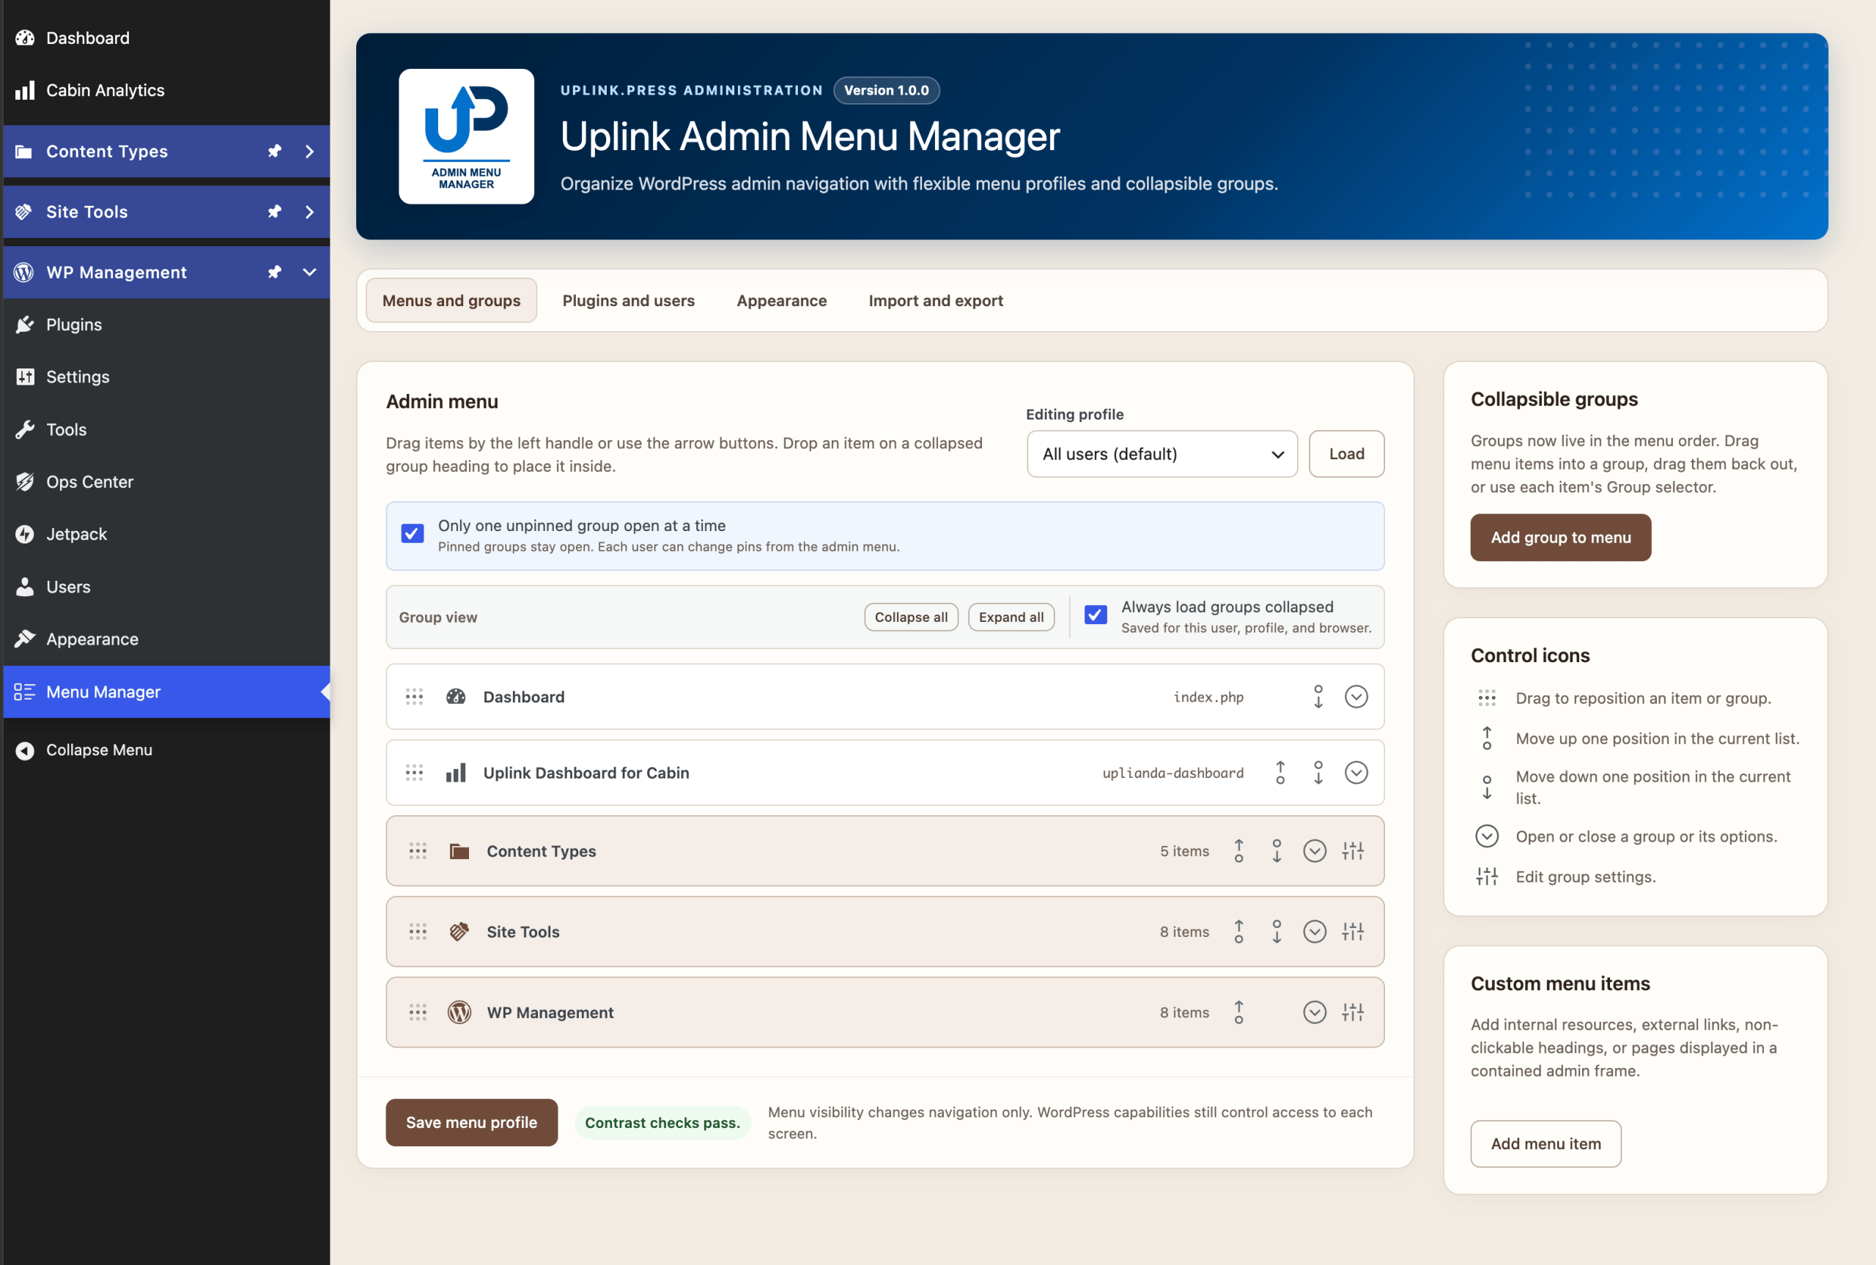Click the drag handle on Content Types group
Viewport: 1876px width, 1265px height.
click(417, 851)
